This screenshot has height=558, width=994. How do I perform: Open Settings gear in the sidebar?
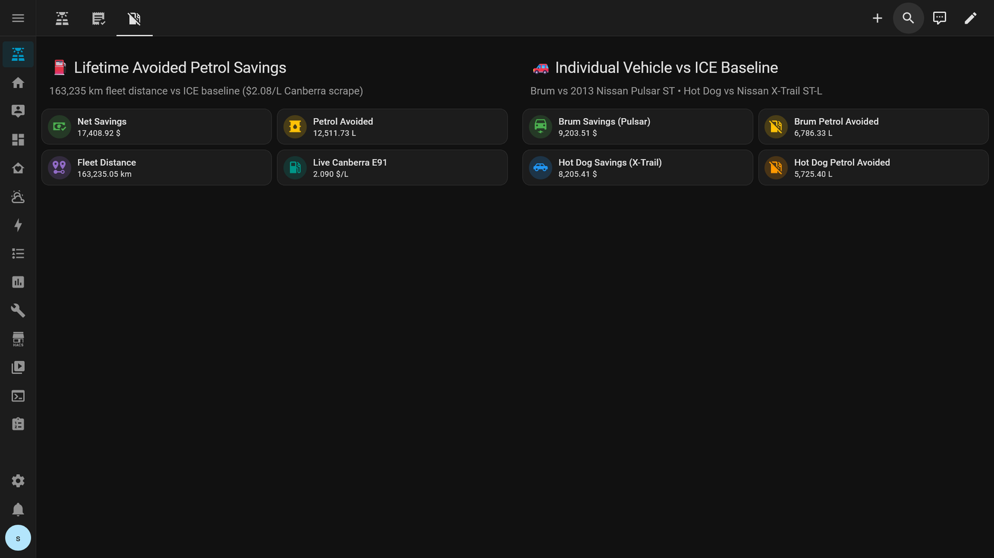(18, 481)
